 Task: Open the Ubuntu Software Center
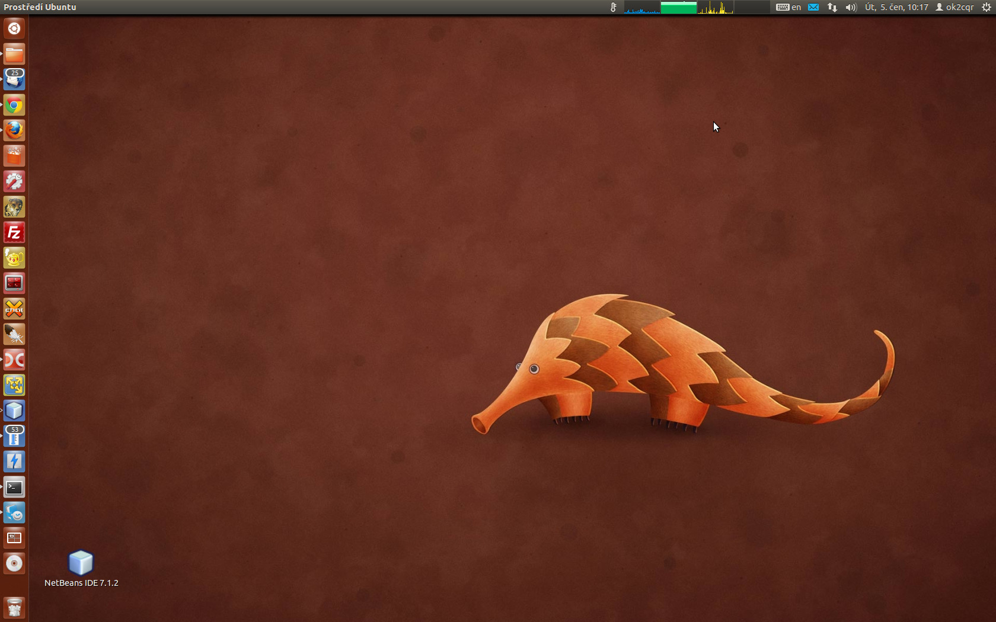(14, 156)
